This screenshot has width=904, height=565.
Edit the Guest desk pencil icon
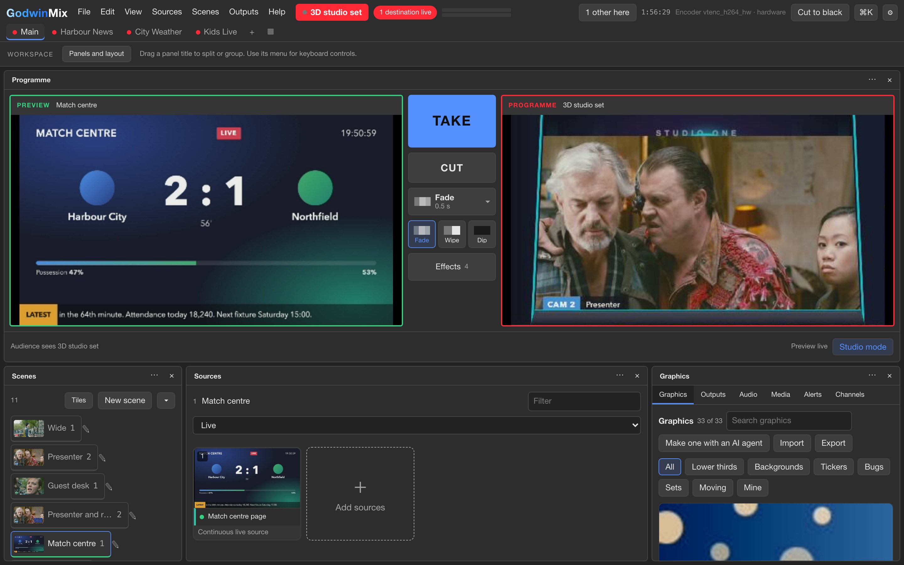point(109,486)
